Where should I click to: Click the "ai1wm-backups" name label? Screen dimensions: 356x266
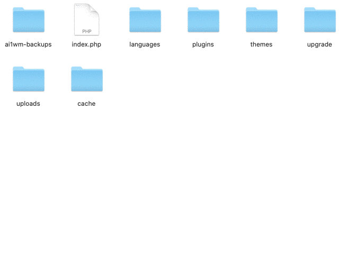coord(29,44)
